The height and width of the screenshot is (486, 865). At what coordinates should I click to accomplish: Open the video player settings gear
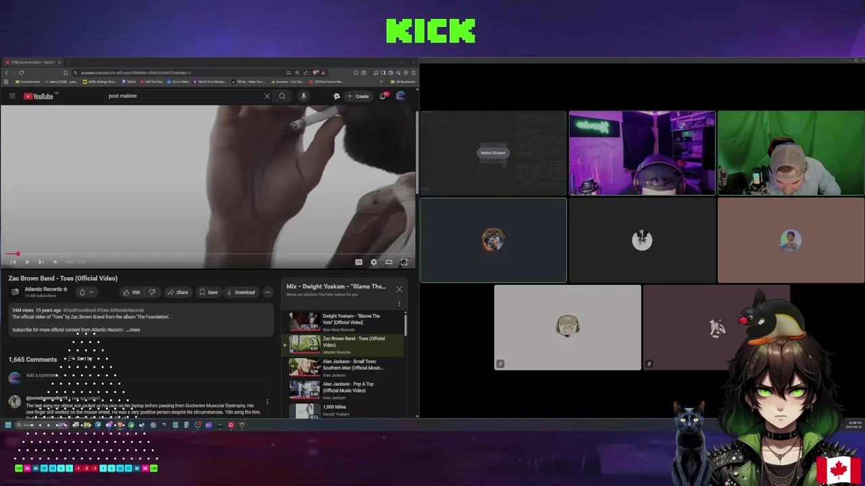[374, 262]
